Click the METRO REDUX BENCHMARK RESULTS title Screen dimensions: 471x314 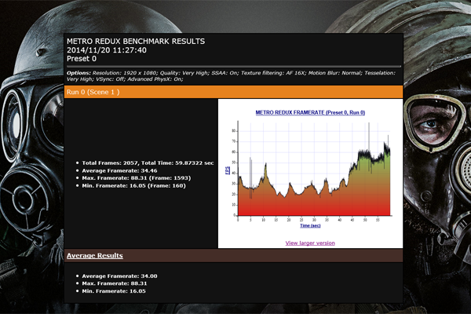(135, 40)
